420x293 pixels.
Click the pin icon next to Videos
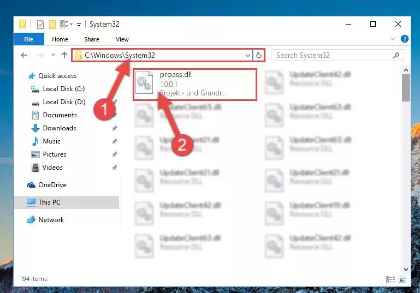pyautogui.click(x=115, y=168)
